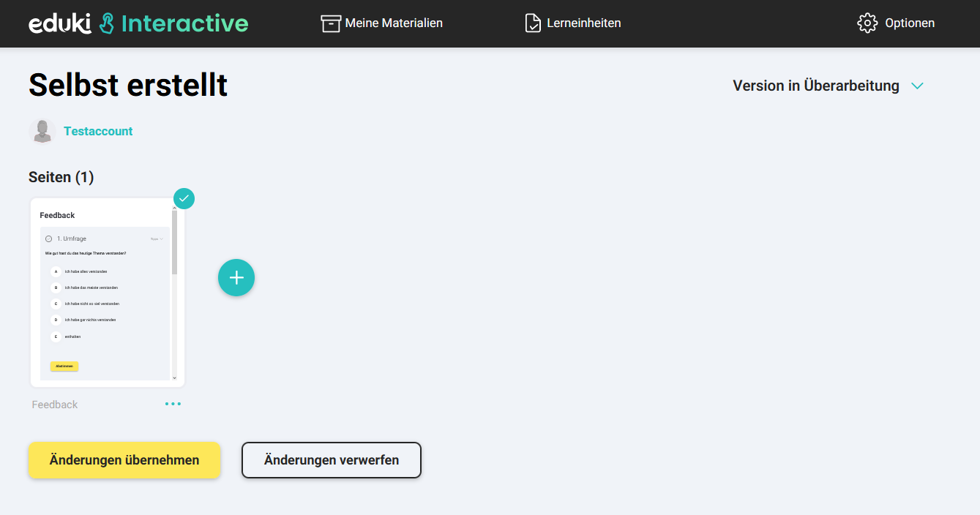The height and width of the screenshot is (515, 980).
Task: Click the Seiten (1) heading
Action: (61, 177)
